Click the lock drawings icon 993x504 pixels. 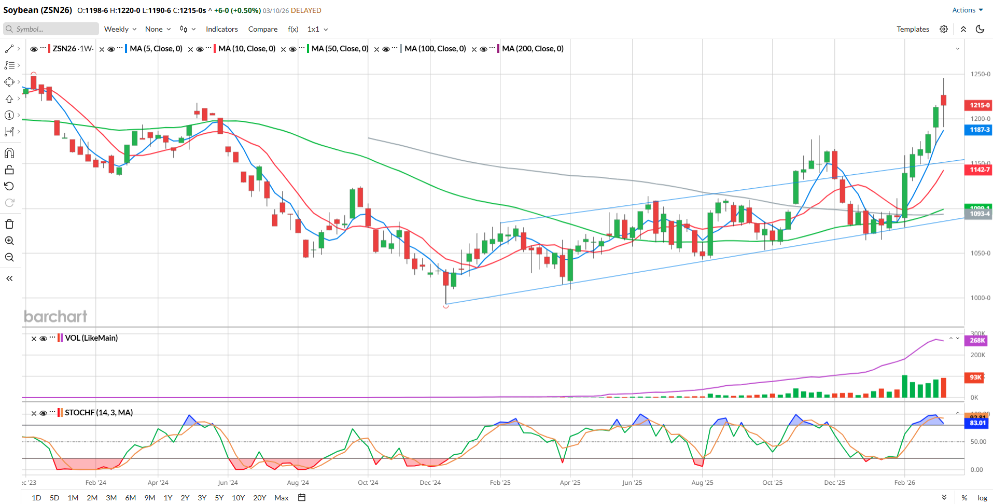pyautogui.click(x=9, y=170)
